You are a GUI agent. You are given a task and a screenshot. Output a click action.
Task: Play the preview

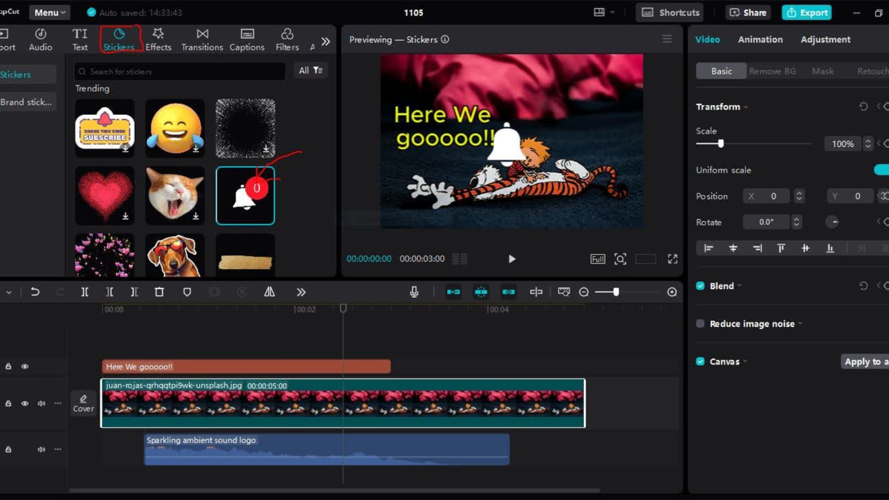tap(512, 259)
